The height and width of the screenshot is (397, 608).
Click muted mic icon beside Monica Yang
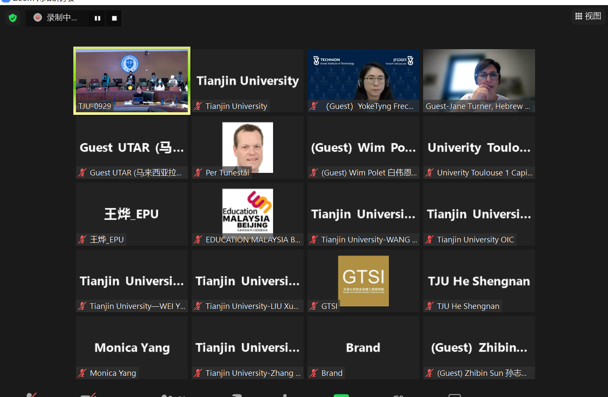(82, 373)
